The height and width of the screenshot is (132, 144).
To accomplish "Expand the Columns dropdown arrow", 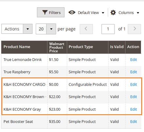I will pos(138,13).
